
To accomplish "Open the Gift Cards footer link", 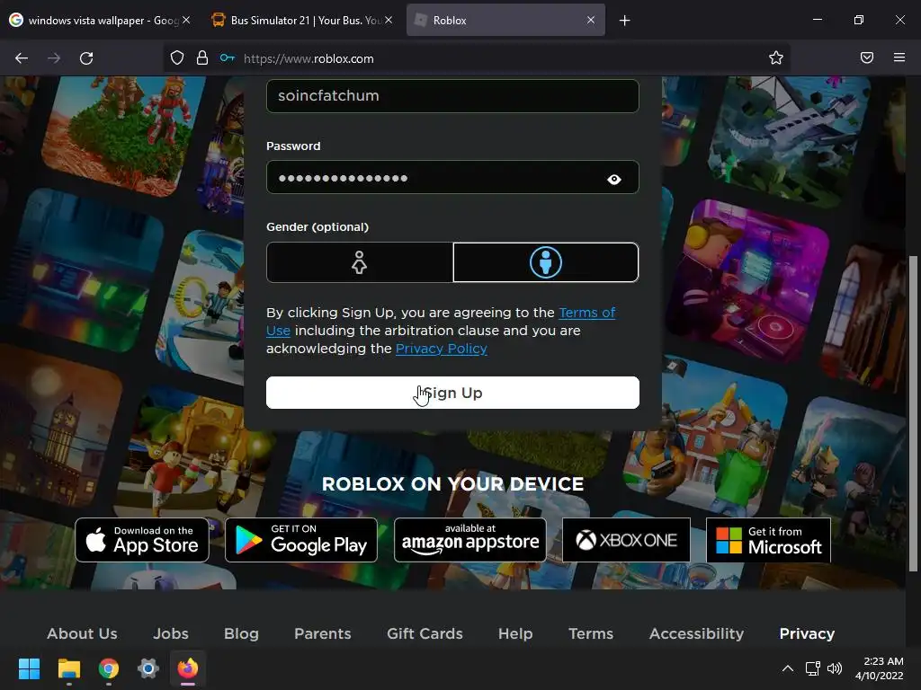I will [425, 633].
